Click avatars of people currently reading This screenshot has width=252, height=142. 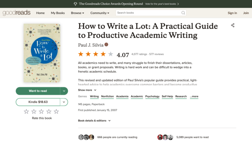tap(86, 137)
